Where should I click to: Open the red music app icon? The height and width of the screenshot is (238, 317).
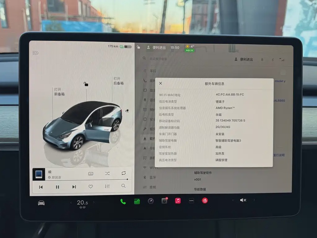pos(178,201)
